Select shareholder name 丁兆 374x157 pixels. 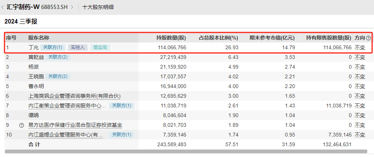(x=34, y=48)
